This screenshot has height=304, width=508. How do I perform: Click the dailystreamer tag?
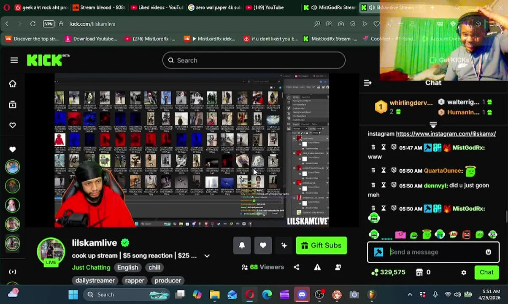pyautogui.click(x=95, y=280)
